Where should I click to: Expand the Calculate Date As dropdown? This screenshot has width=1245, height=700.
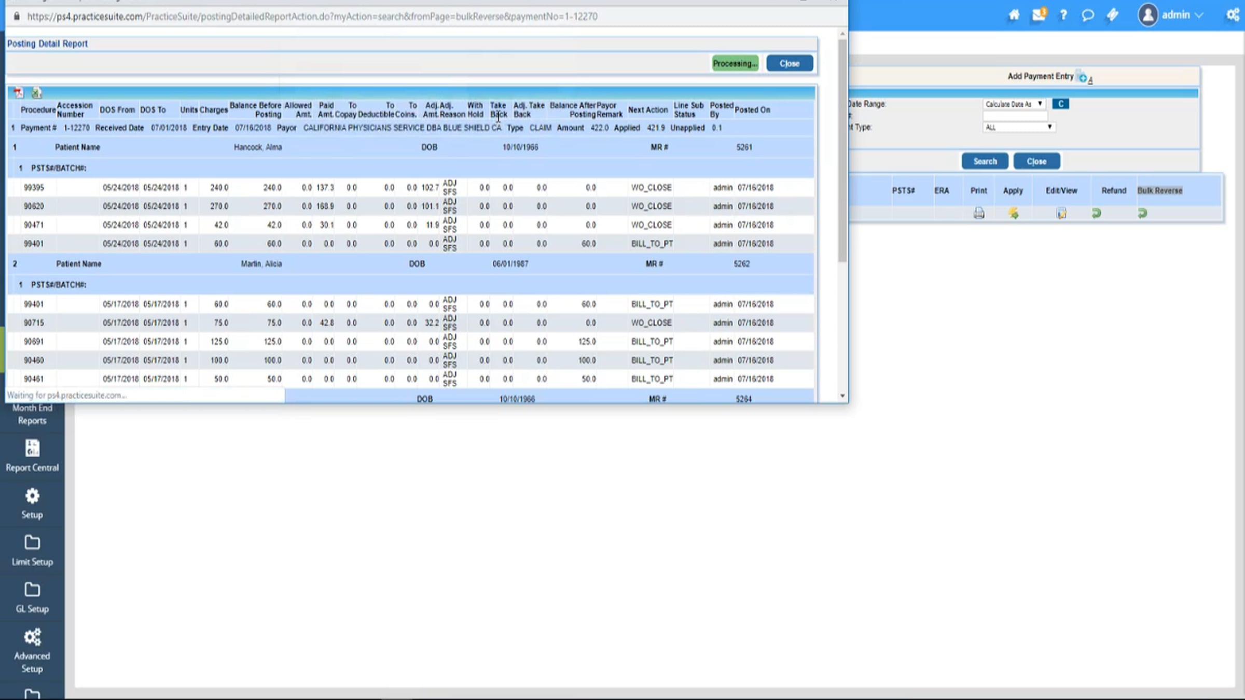coord(1014,104)
